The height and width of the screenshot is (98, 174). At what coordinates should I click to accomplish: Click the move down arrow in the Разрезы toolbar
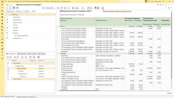pos(11,57)
